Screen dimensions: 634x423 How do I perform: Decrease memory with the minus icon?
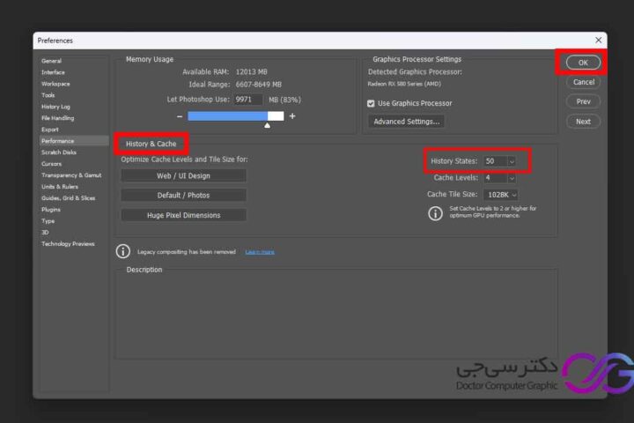click(180, 116)
